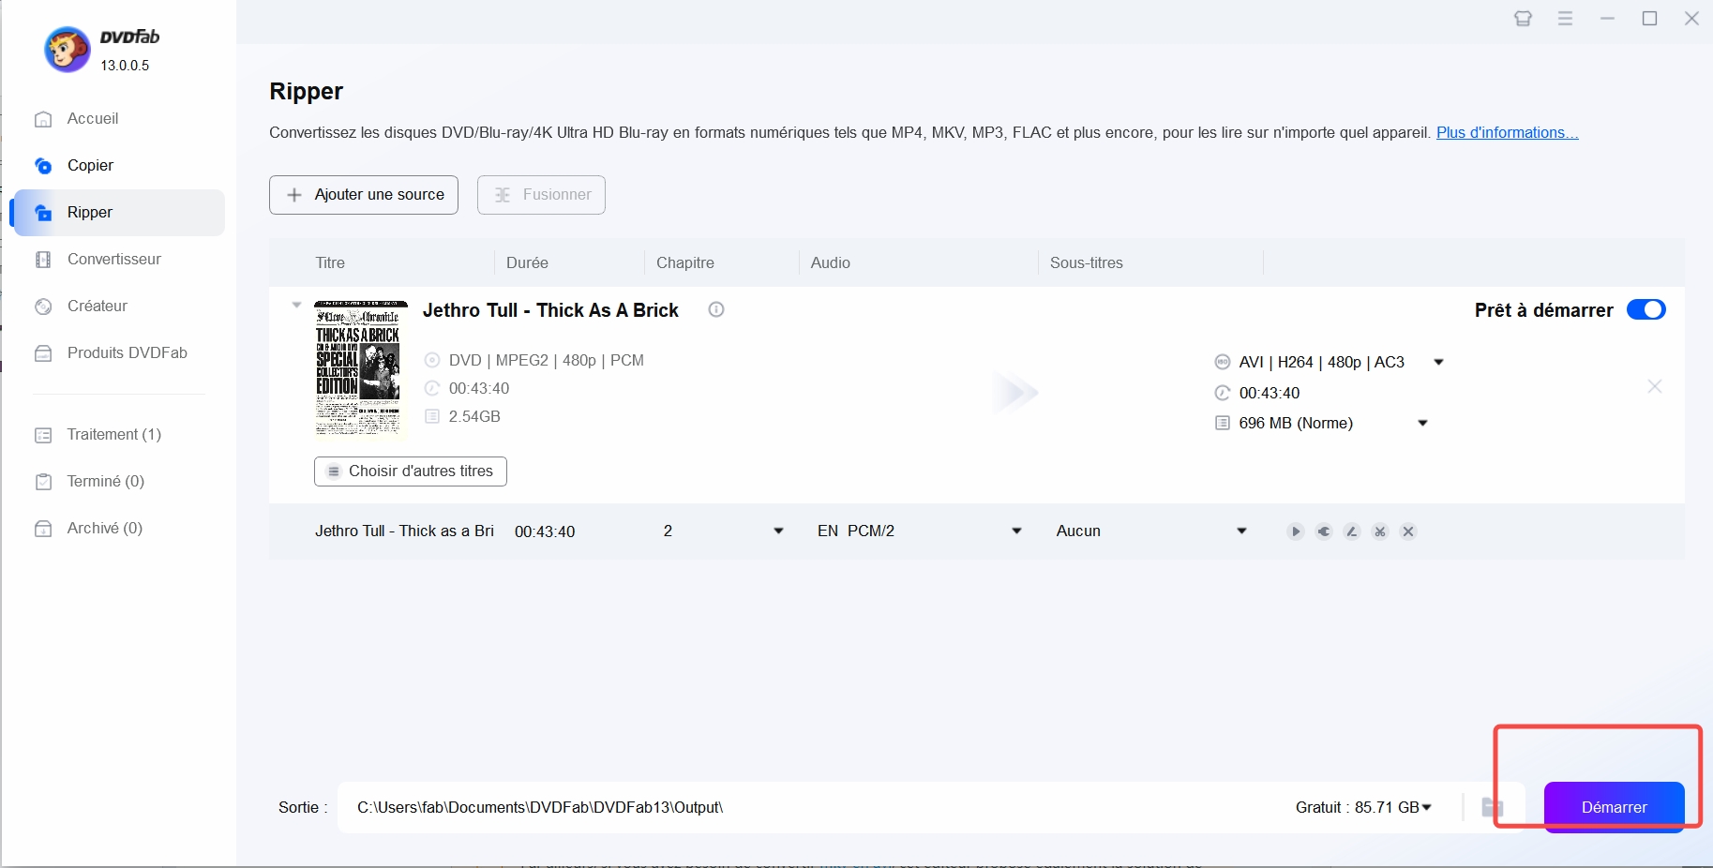1713x868 pixels.
Task: Click the Fusionner button
Action: (x=541, y=195)
